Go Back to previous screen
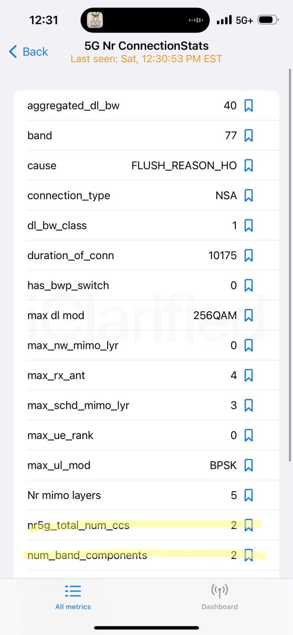The height and width of the screenshot is (635, 293). pyautogui.click(x=28, y=52)
